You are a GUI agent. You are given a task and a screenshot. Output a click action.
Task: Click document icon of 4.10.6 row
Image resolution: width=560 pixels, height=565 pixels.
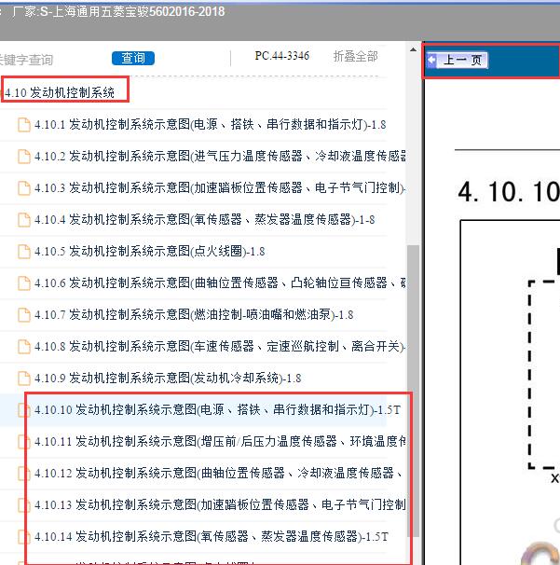click(x=24, y=283)
